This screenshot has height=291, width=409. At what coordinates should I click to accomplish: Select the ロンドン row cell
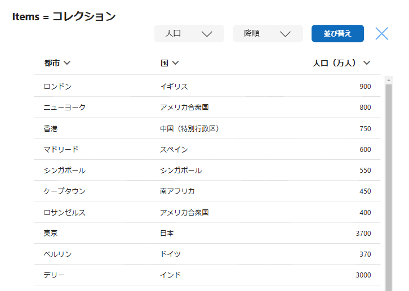57,87
